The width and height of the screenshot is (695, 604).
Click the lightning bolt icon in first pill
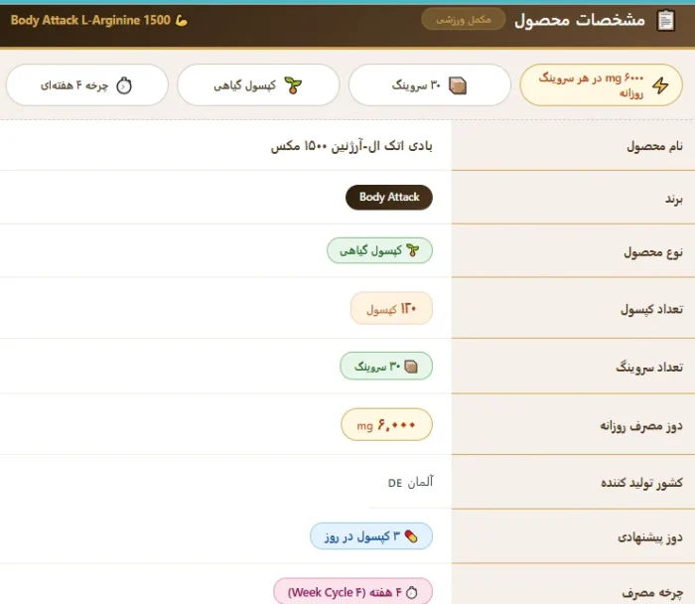point(660,85)
